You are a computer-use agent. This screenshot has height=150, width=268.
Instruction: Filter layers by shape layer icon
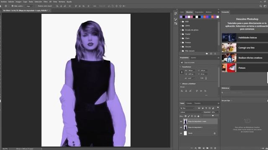click(x=209, y=108)
